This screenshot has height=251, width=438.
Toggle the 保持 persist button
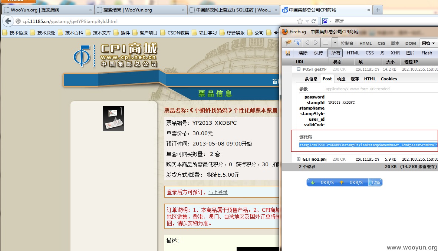click(319, 53)
